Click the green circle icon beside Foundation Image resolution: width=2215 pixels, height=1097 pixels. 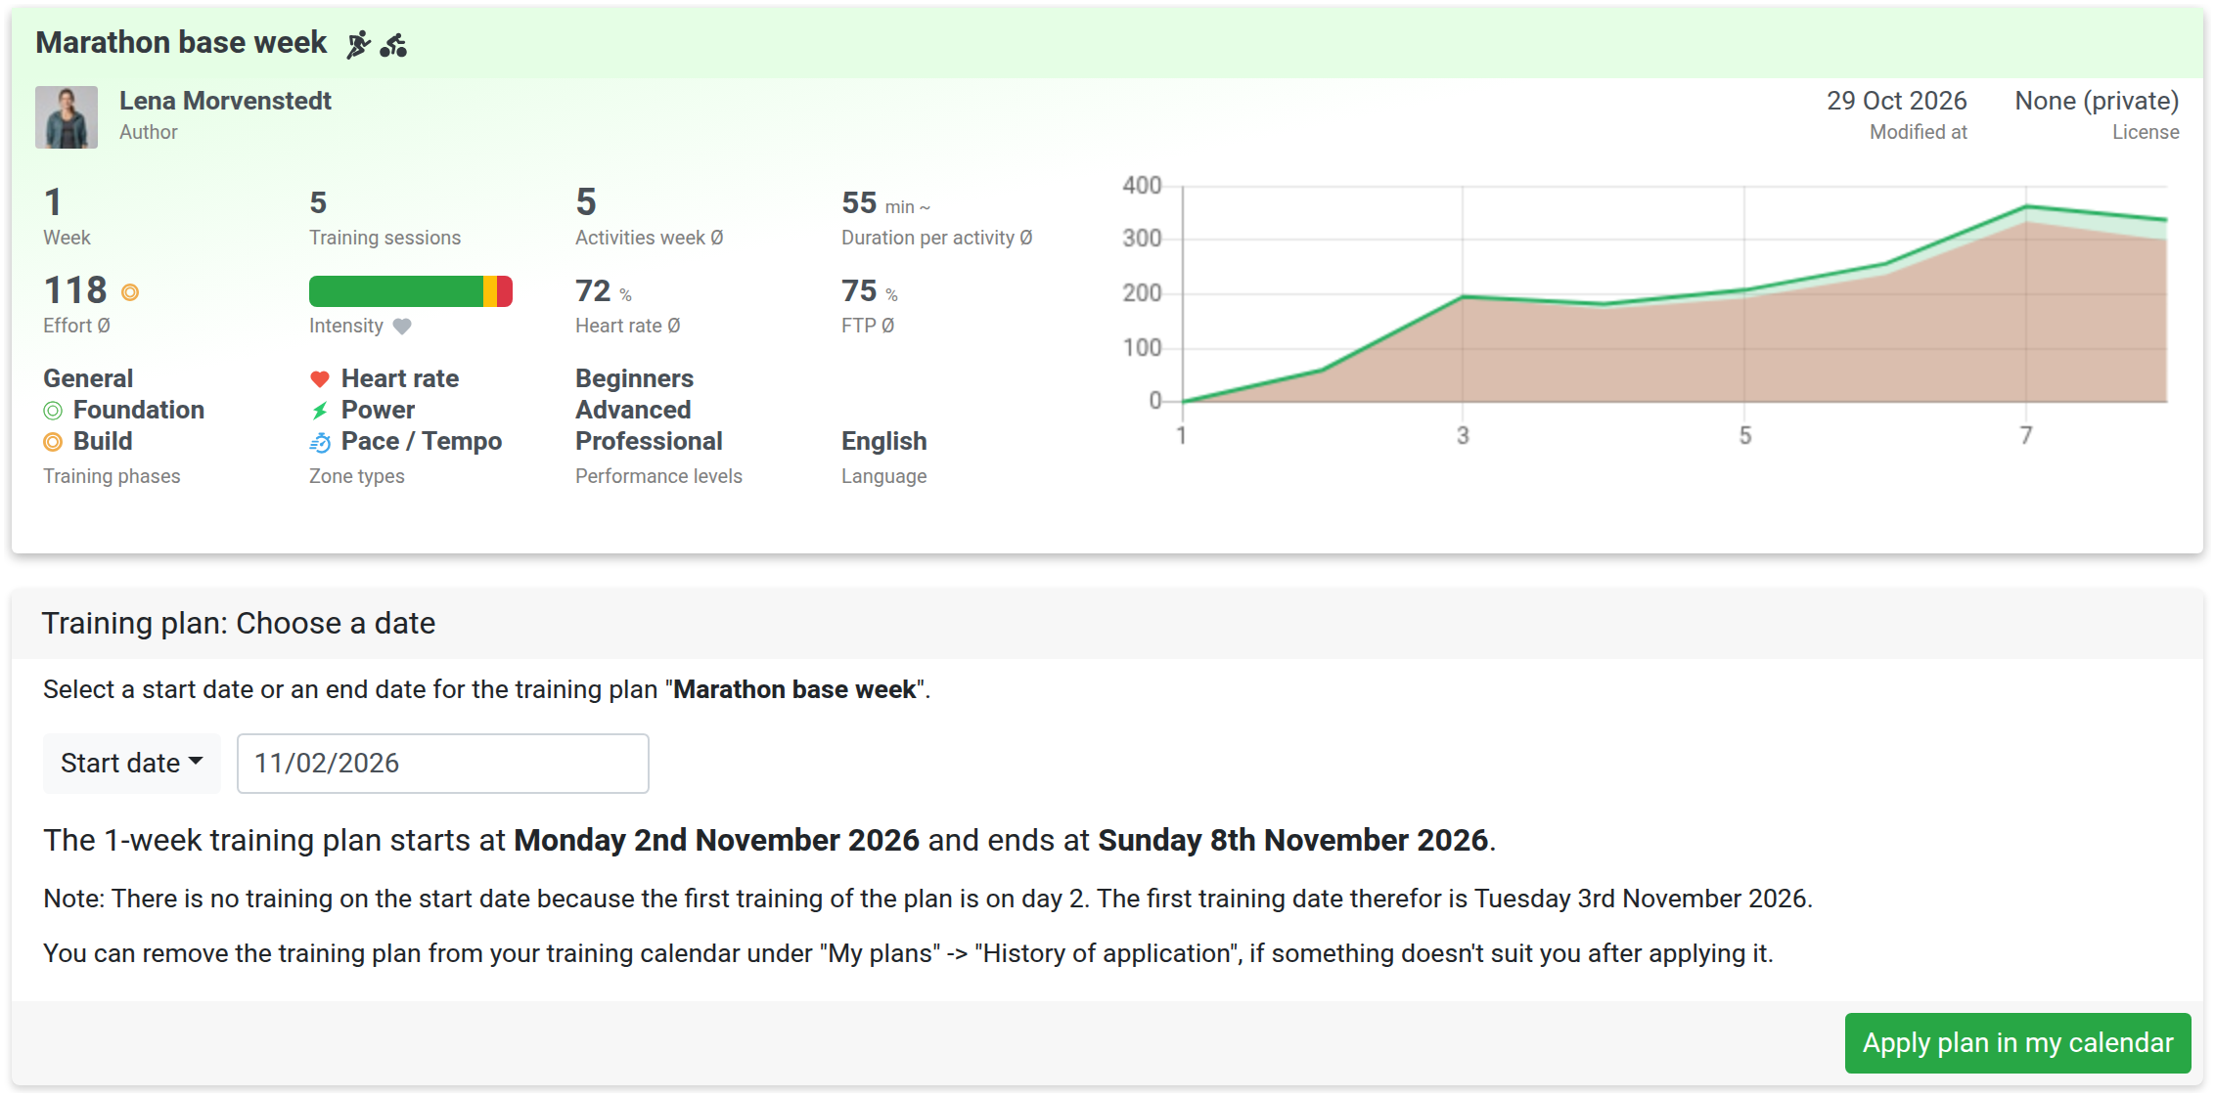53,411
